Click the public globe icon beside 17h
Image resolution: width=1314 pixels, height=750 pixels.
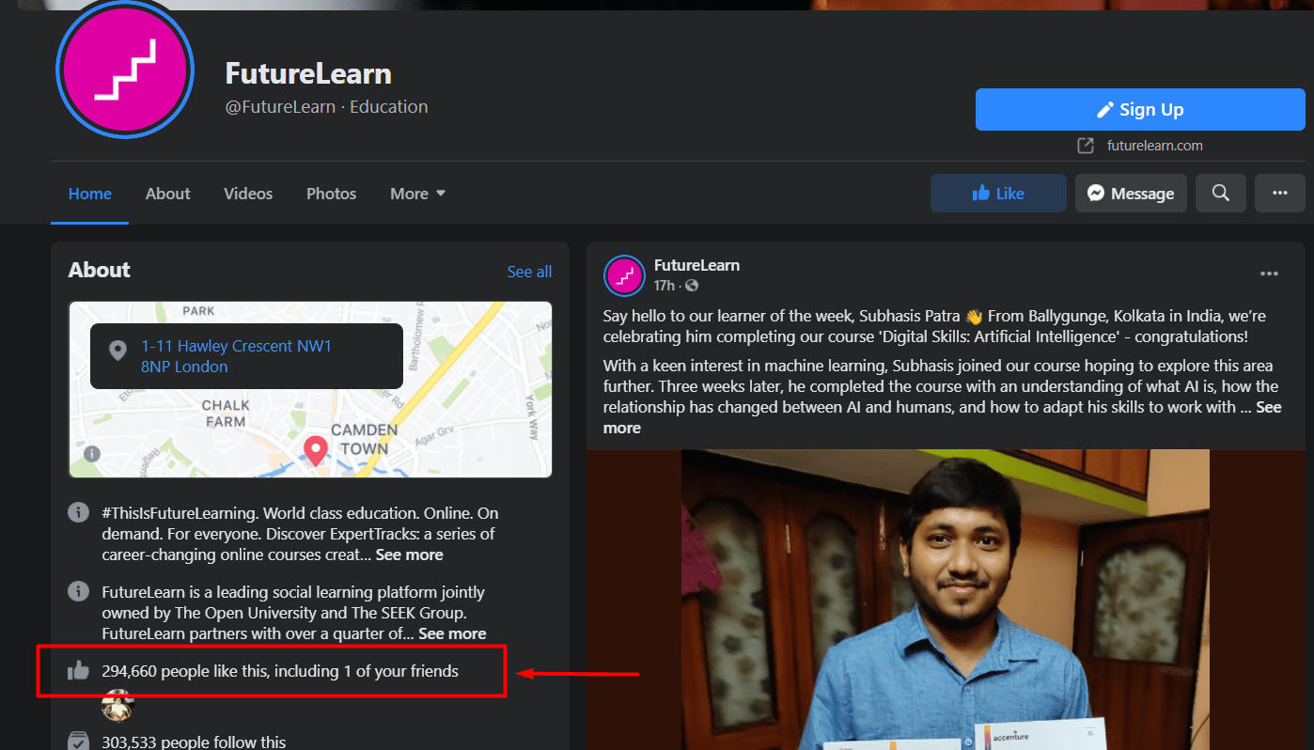tap(692, 285)
